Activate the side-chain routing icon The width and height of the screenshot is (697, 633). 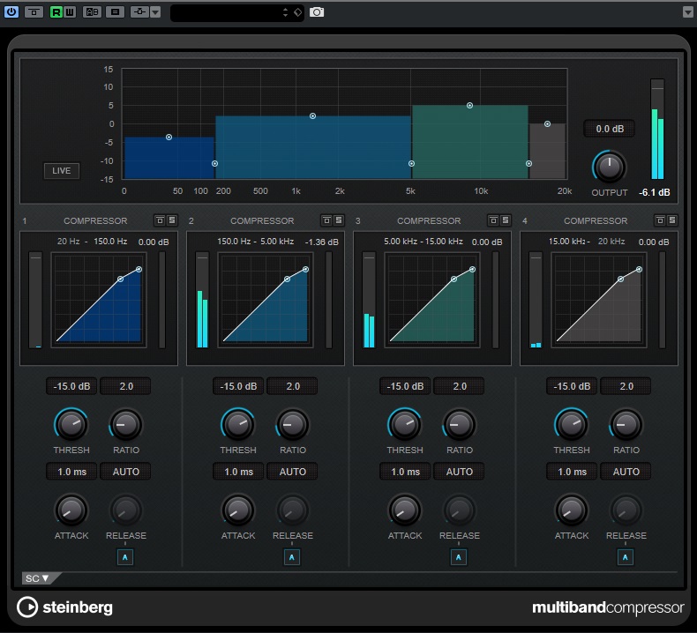click(x=139, y=12)
